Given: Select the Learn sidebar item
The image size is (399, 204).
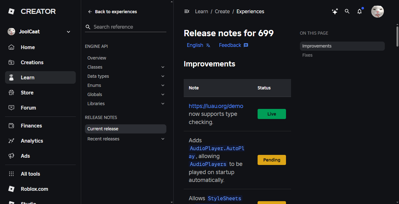Looking at the screenshot, I should tap(40, 77).
